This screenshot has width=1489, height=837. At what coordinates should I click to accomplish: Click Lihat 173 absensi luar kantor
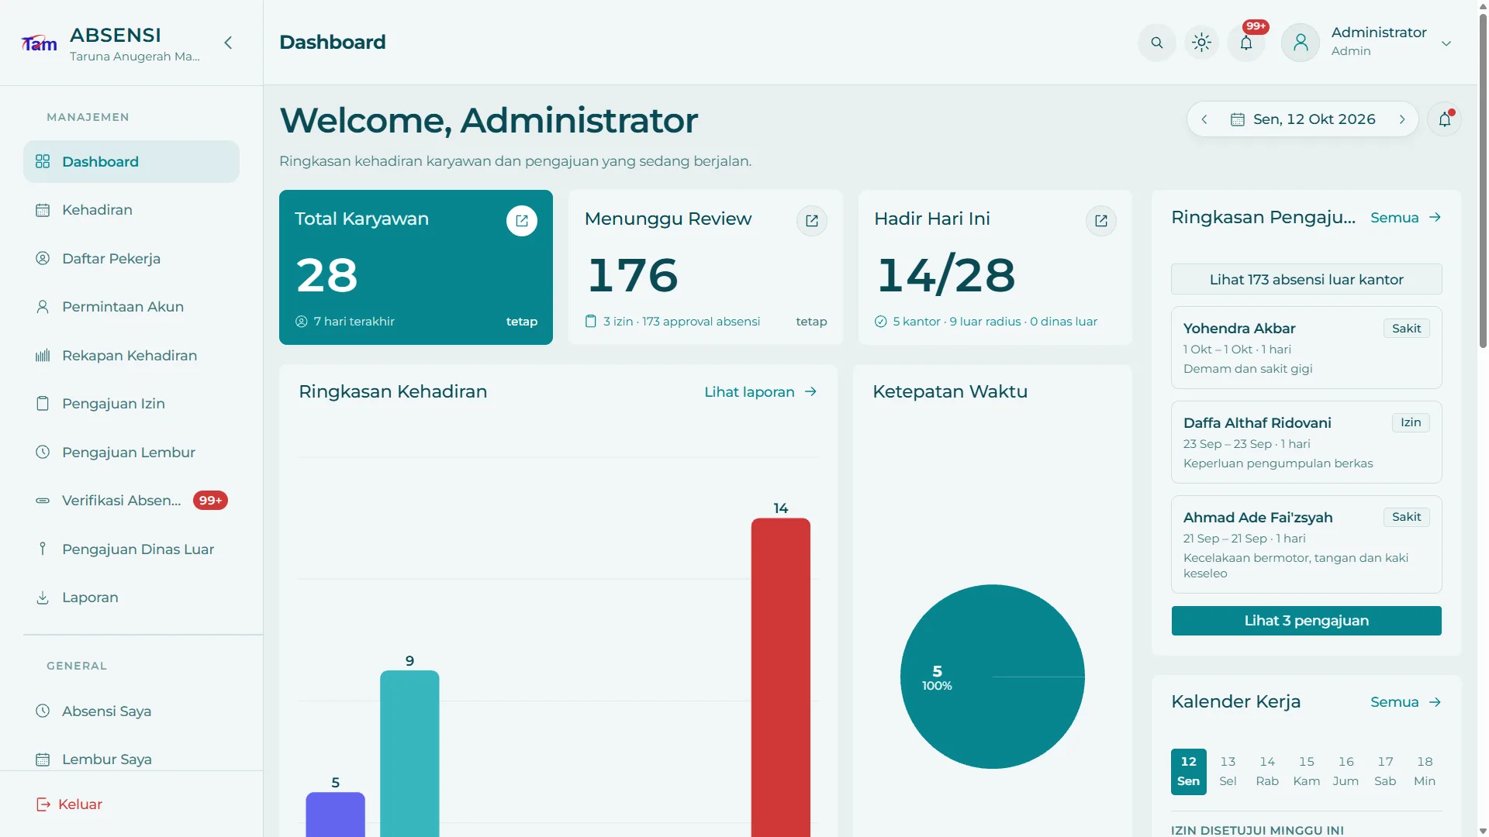1306,279
